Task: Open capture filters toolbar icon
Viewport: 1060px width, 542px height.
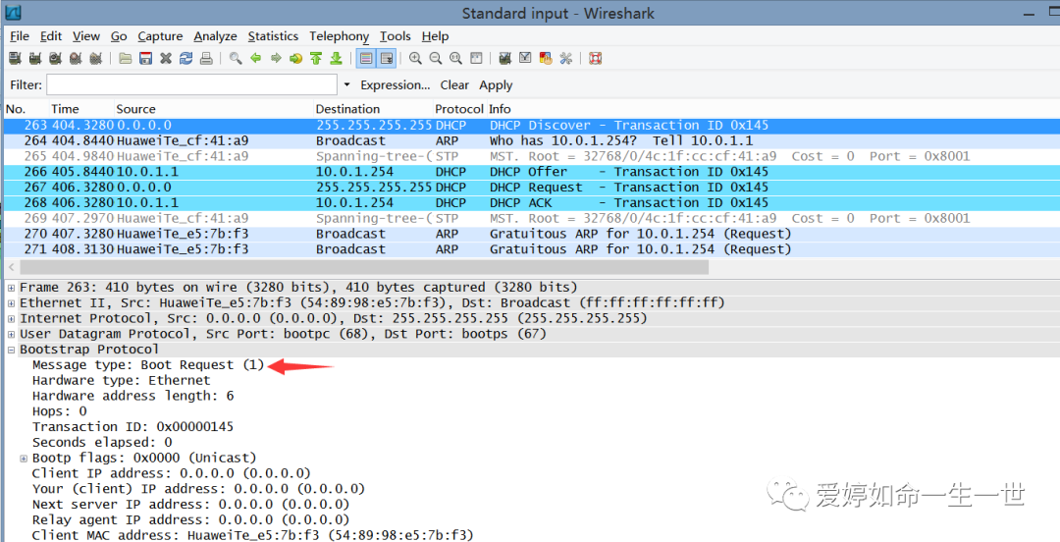Action: point(504,59)
